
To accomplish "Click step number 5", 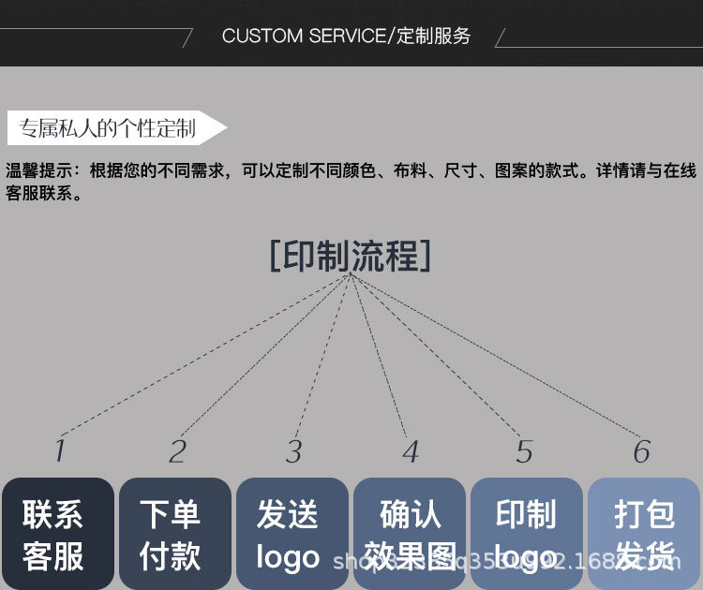I will (524, 451).
